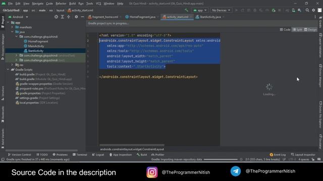The width and height of the screenshot is (323, 181).
Task: Click Expand All in Project panel
Action: [63, 17]
